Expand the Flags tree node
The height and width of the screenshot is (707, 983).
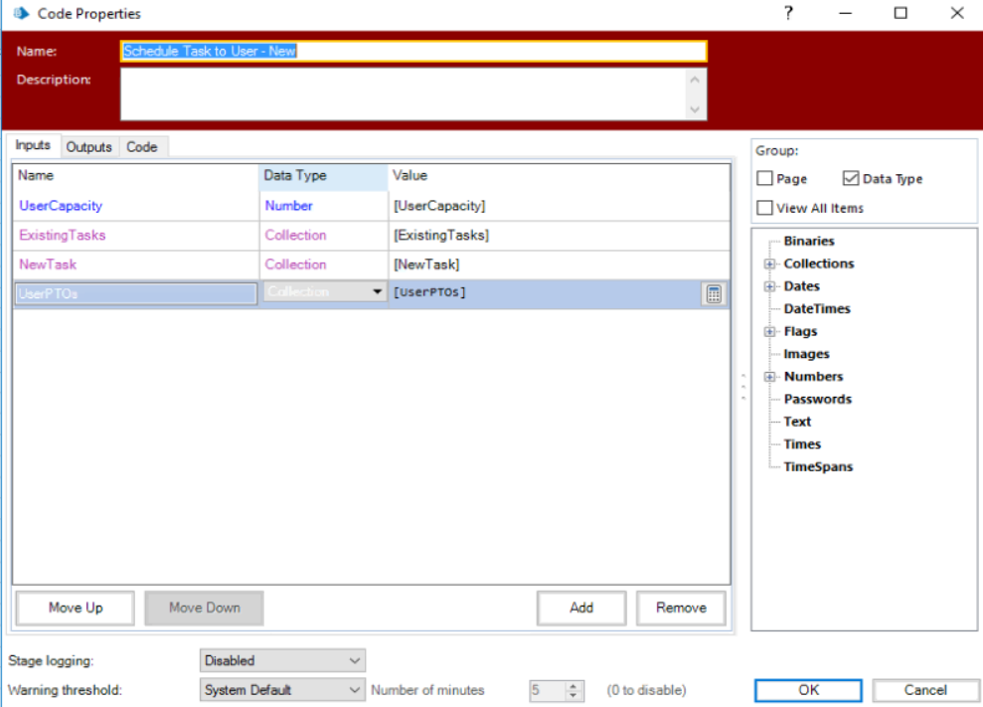click(769, 332)
